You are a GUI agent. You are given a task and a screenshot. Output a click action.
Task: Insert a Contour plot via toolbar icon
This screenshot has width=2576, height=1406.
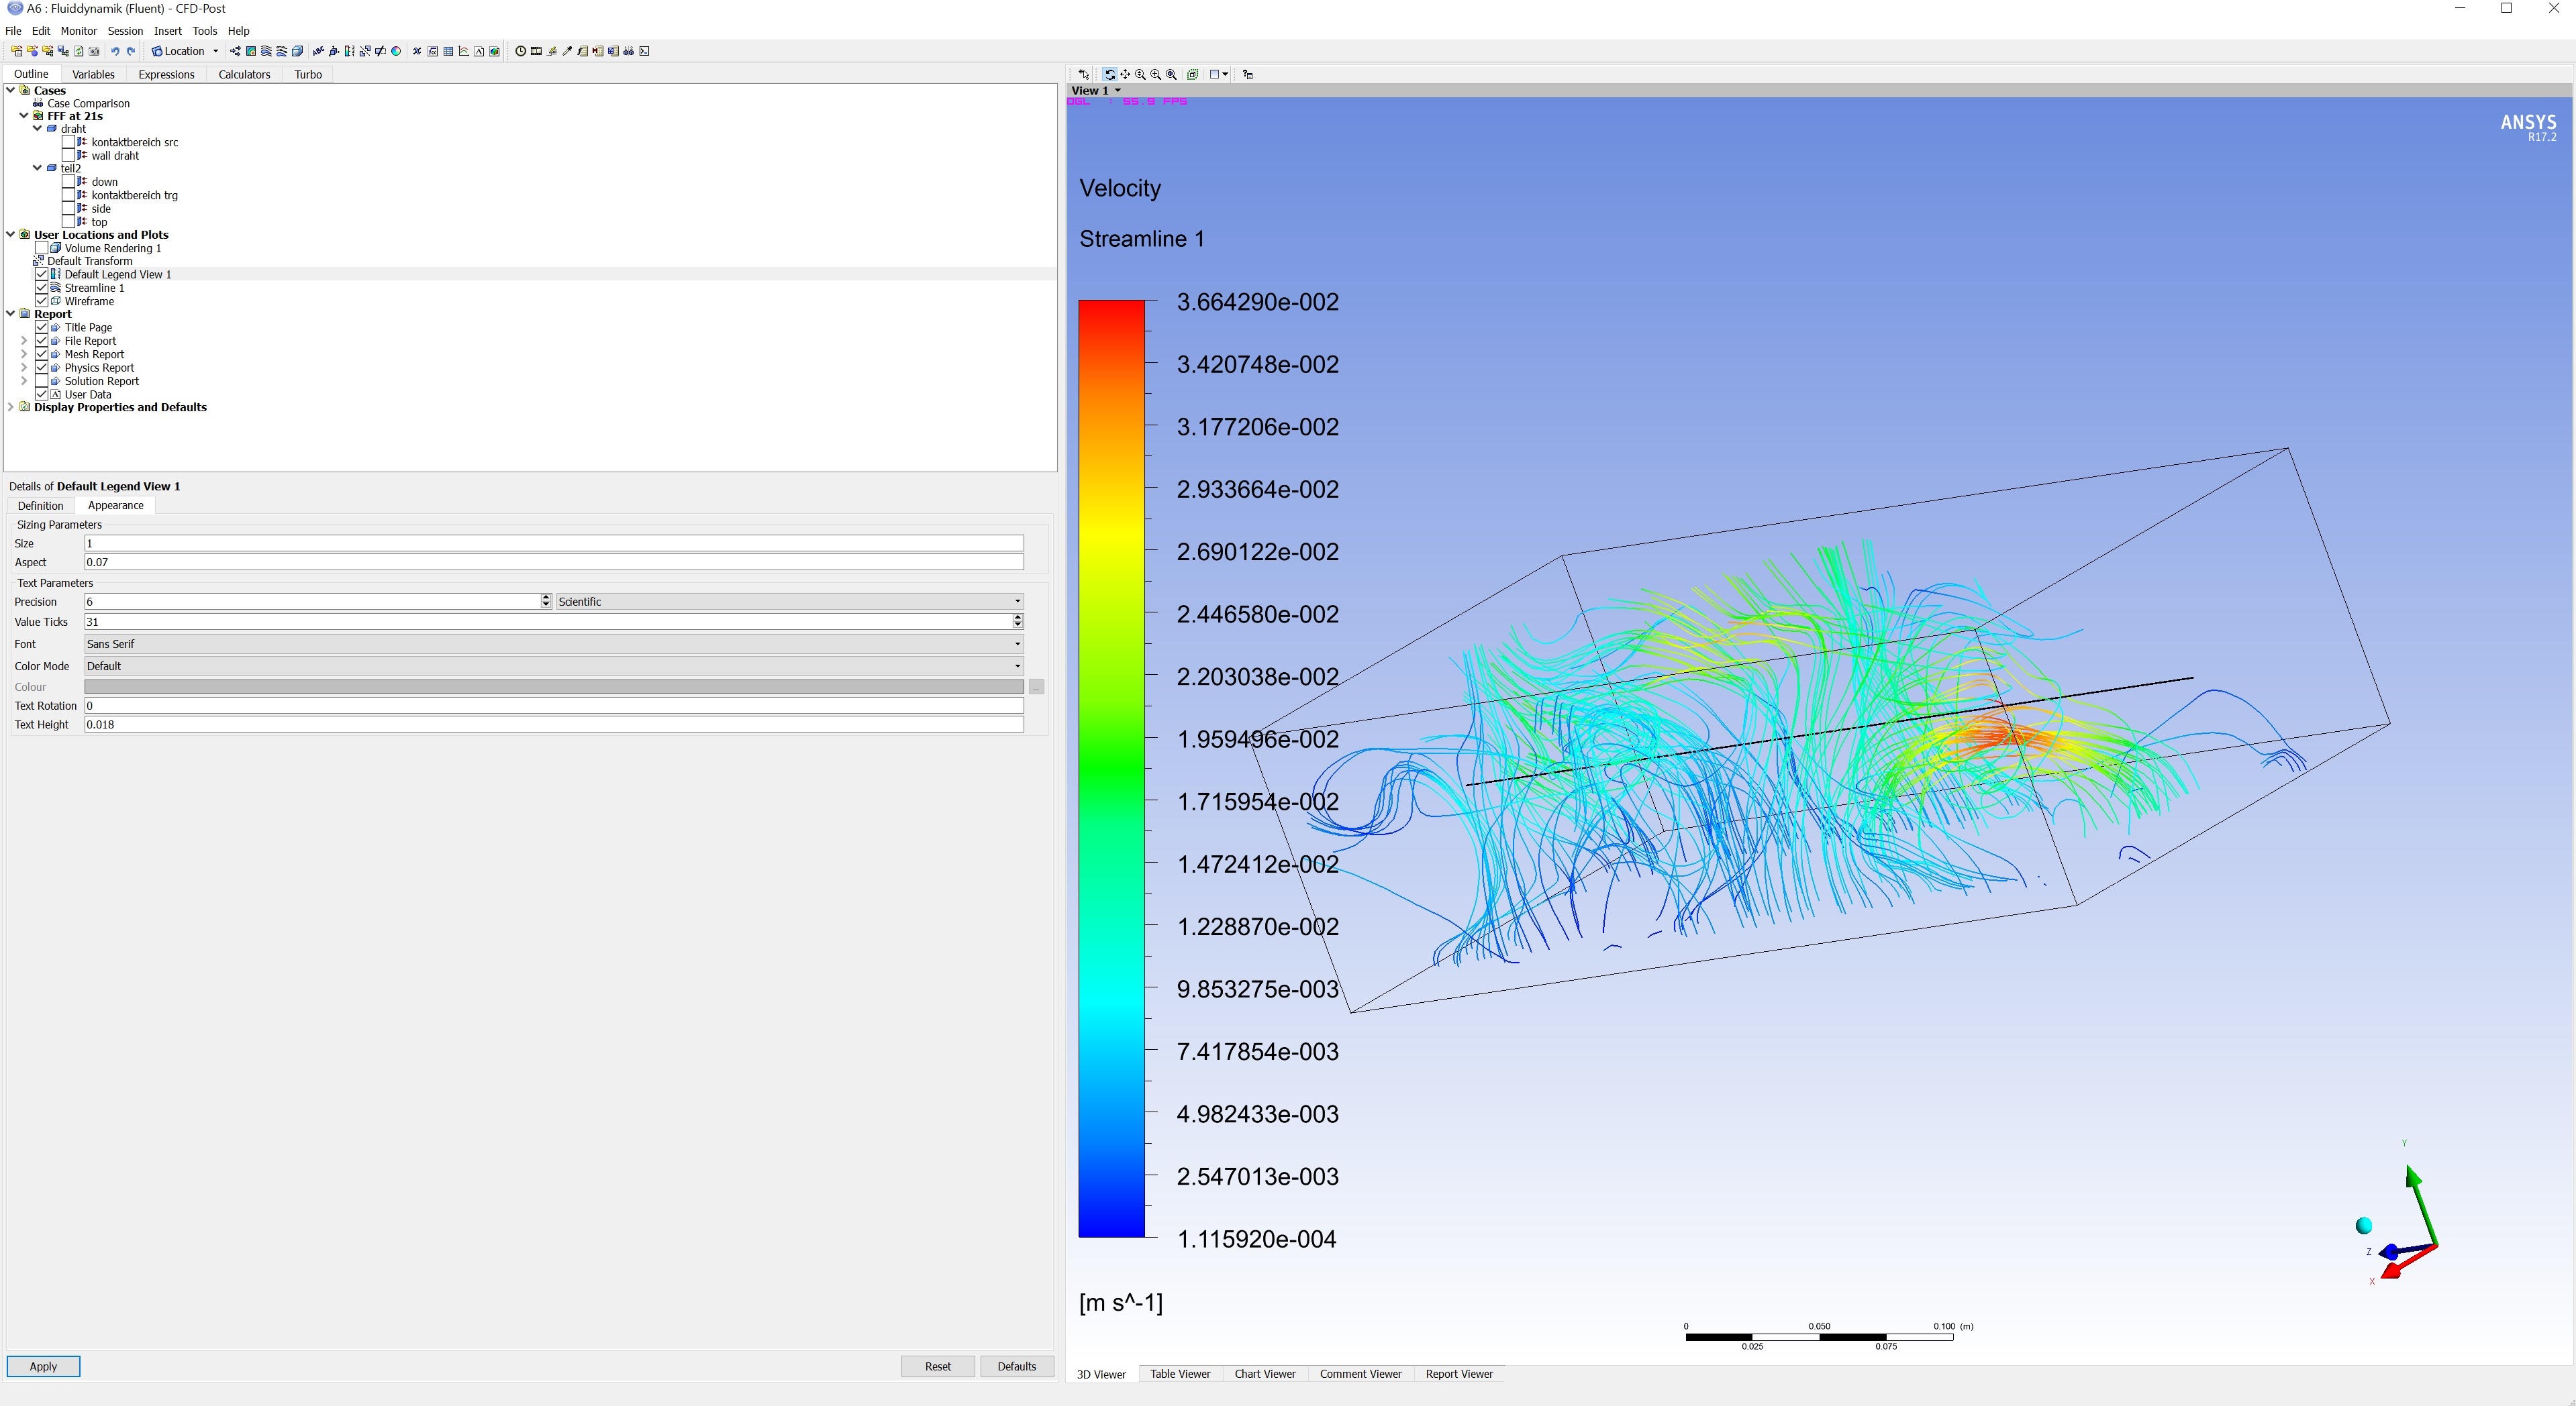(251, 51)
